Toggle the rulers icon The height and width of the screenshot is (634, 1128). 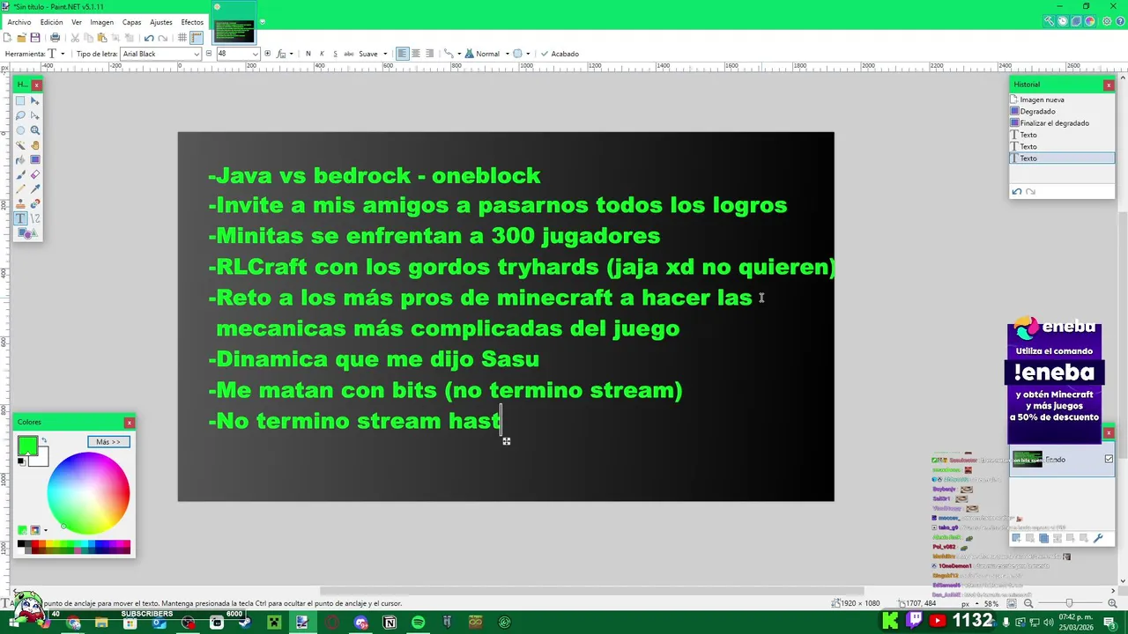(197, 38)
